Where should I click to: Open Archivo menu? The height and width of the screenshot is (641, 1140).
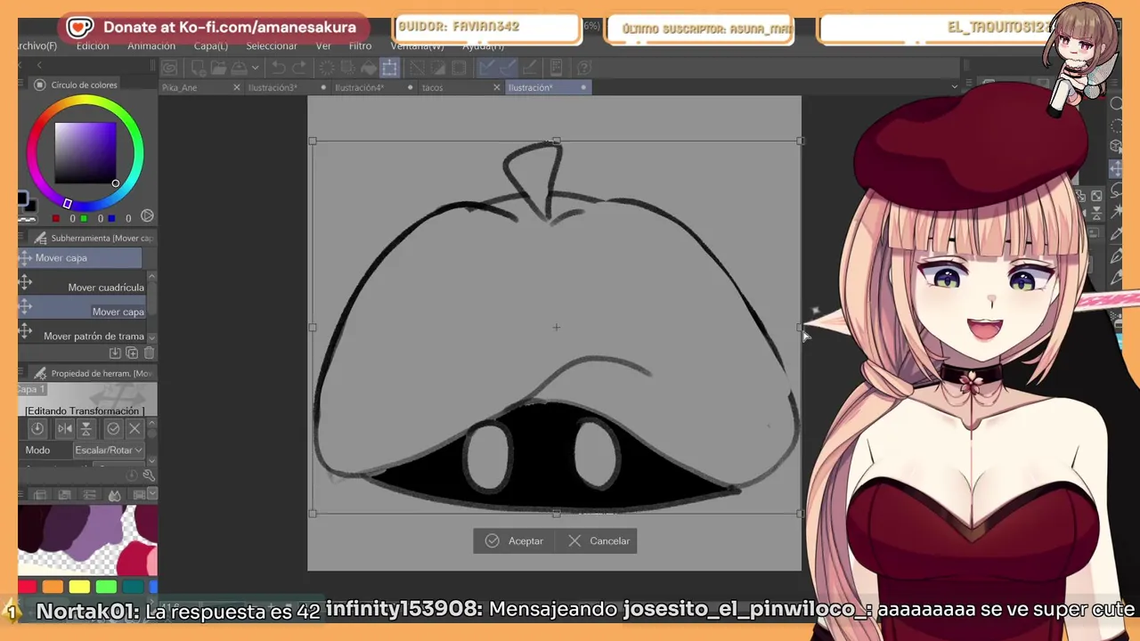coord(37,45)
